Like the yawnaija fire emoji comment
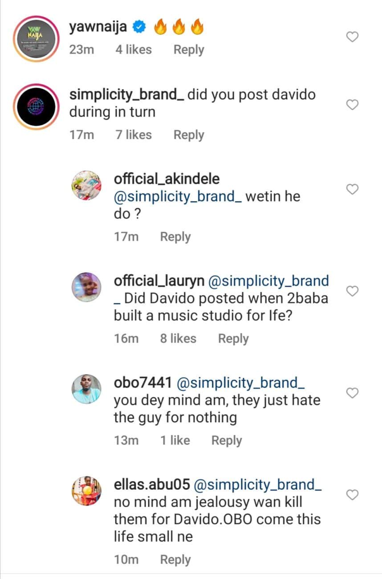Screen dimensions: 382x579 [x=352, y=37]
